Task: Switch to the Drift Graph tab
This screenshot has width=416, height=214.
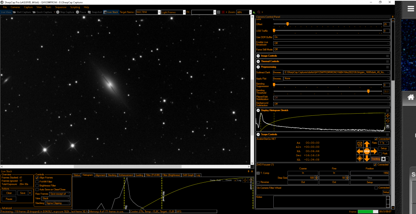Action: [188, 175]
